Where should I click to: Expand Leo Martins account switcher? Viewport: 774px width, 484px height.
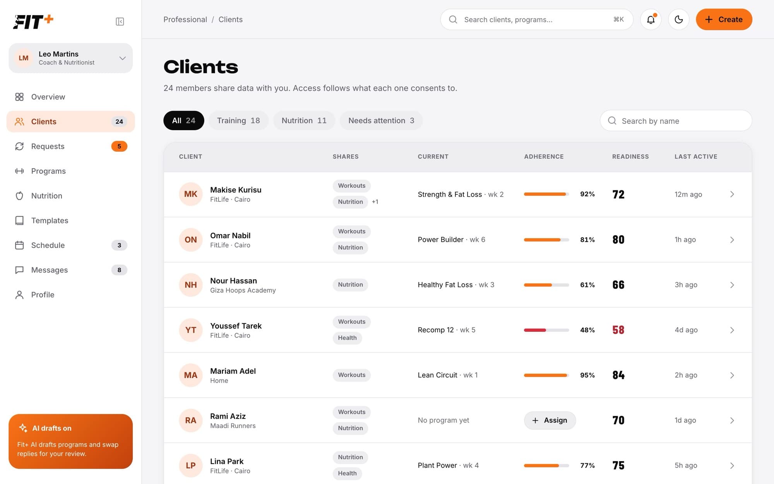pos(71,58)
